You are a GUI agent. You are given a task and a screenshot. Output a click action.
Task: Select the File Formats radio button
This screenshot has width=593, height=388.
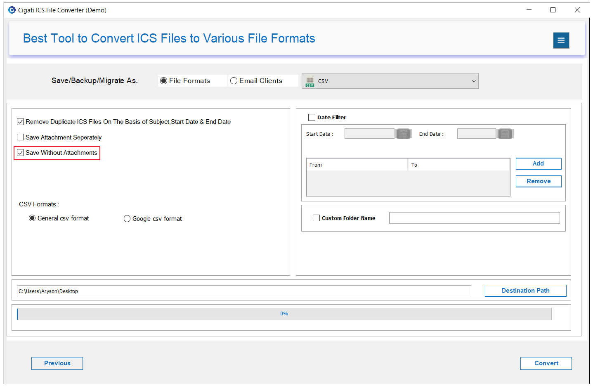coord(163,81)
